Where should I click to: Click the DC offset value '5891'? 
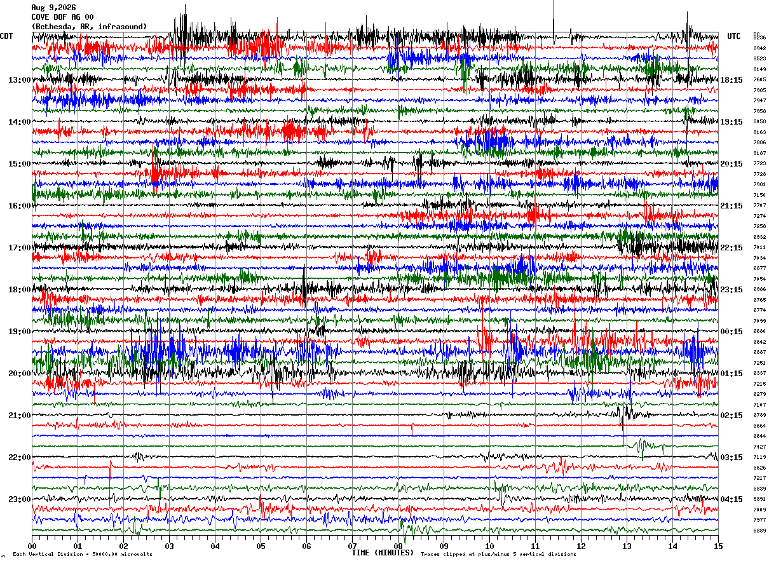[759, 499]
